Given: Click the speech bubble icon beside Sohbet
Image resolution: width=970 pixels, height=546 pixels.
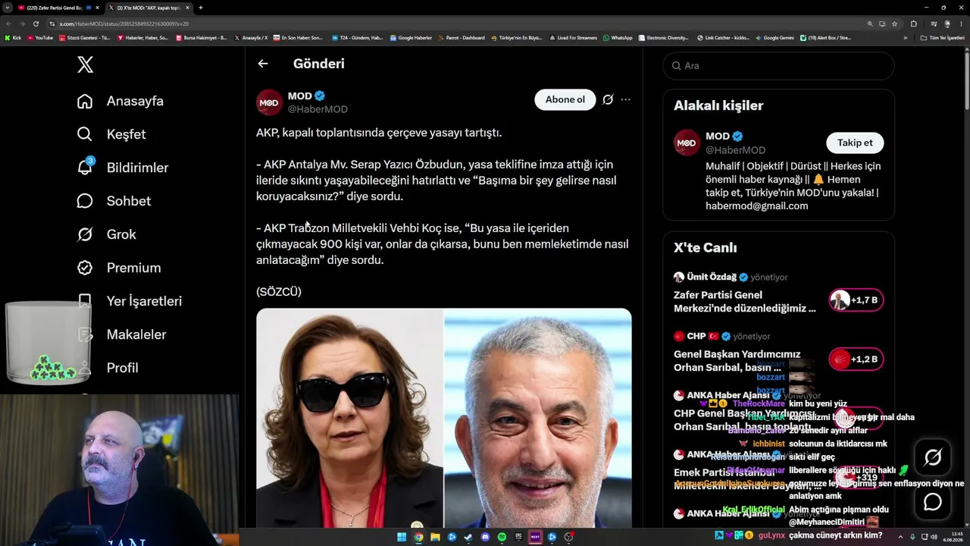Looking at the screenshot, I should [85, 201].
